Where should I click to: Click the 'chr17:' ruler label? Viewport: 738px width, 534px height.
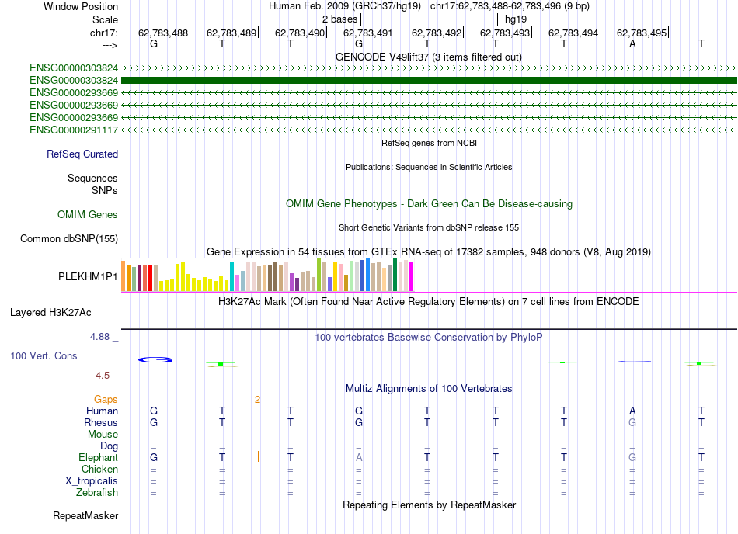[103, 33]
